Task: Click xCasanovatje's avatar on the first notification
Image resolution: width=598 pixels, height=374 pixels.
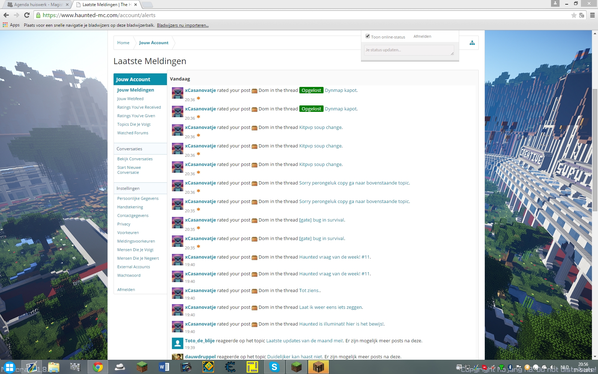Action: pos(178,93)
